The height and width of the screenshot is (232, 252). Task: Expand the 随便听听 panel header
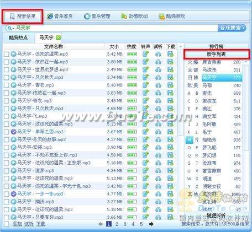coord(216,215)
